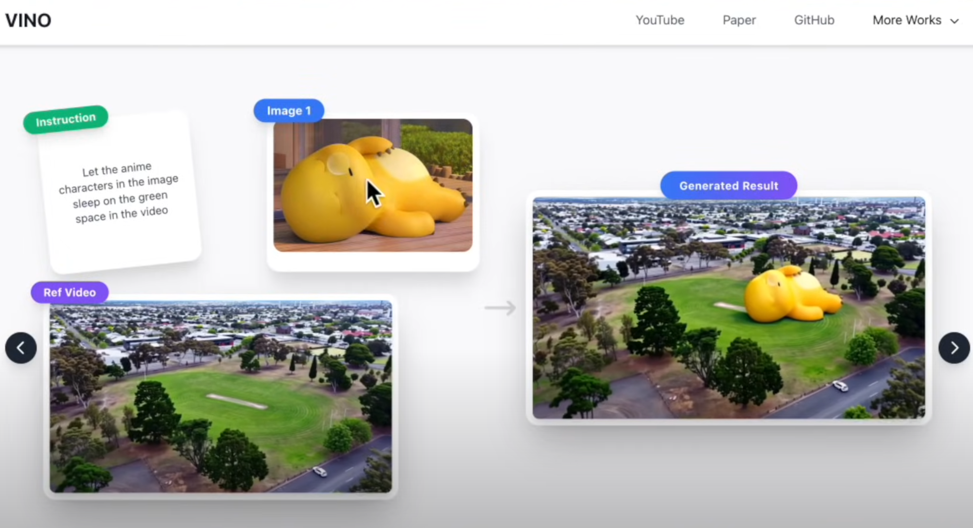Viewport: 973px width, 528px height.
Task: Click the Generated Result badge
Action: [728, 186]
